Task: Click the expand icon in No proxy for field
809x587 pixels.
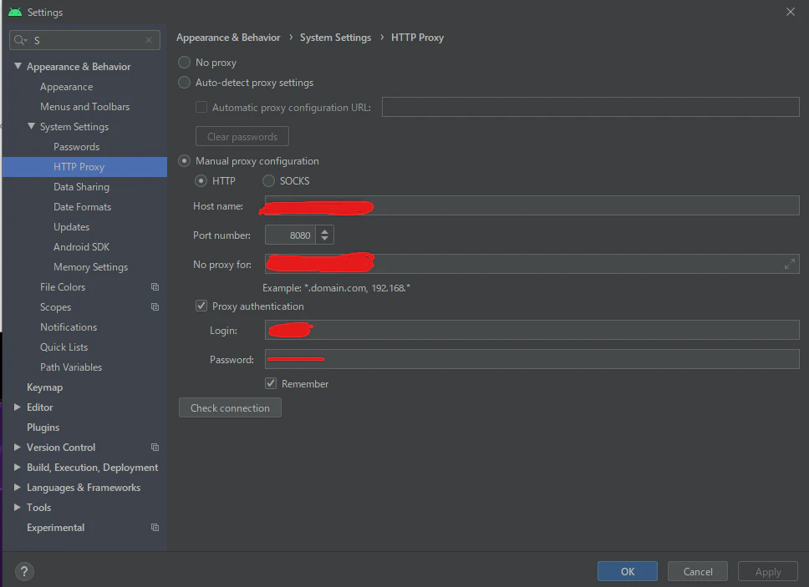Action: point(790,265)
